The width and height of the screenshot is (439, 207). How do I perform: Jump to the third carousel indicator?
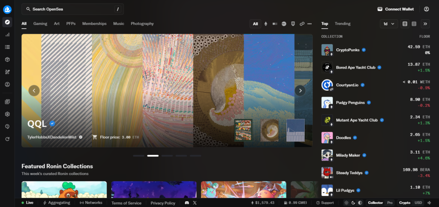pos(167,156)
